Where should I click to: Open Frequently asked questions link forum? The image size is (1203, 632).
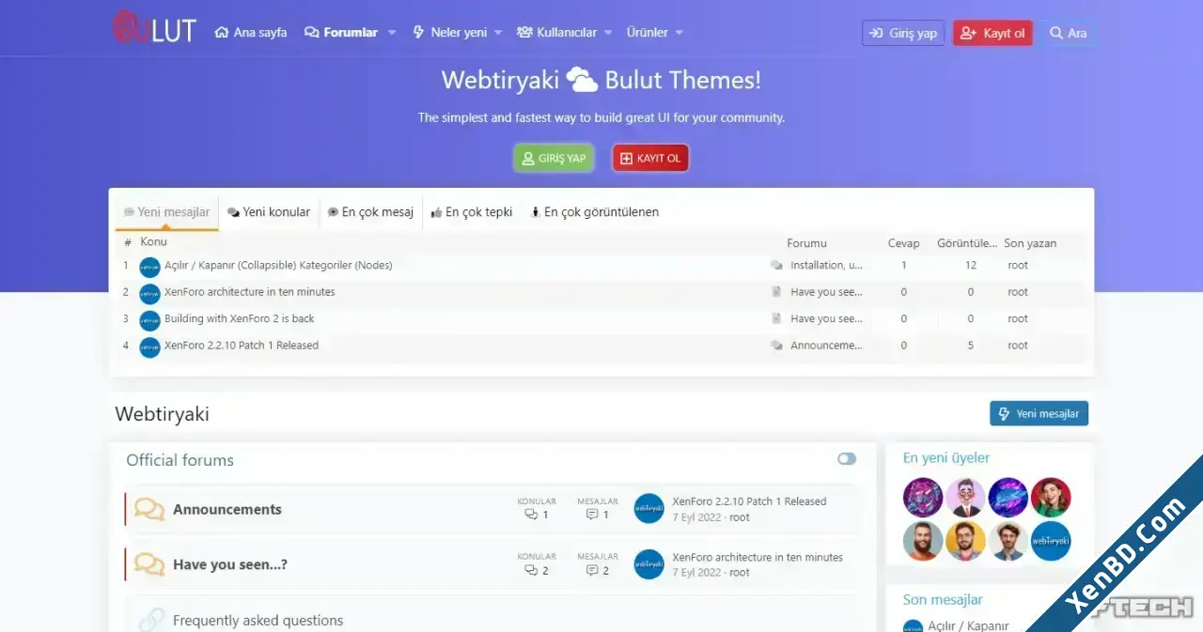pos(258,621)
